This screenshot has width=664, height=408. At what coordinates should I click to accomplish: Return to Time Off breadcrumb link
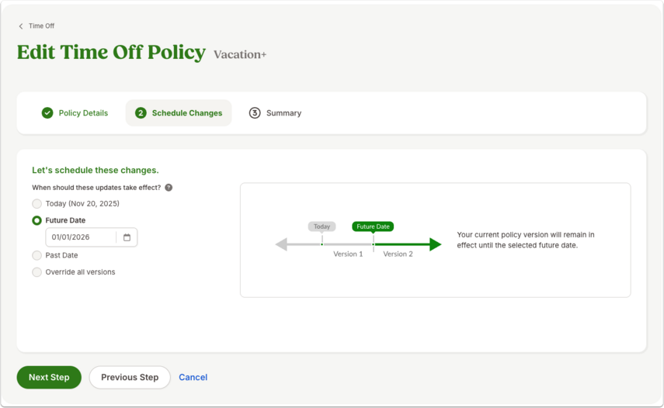(x=41, y=26)
